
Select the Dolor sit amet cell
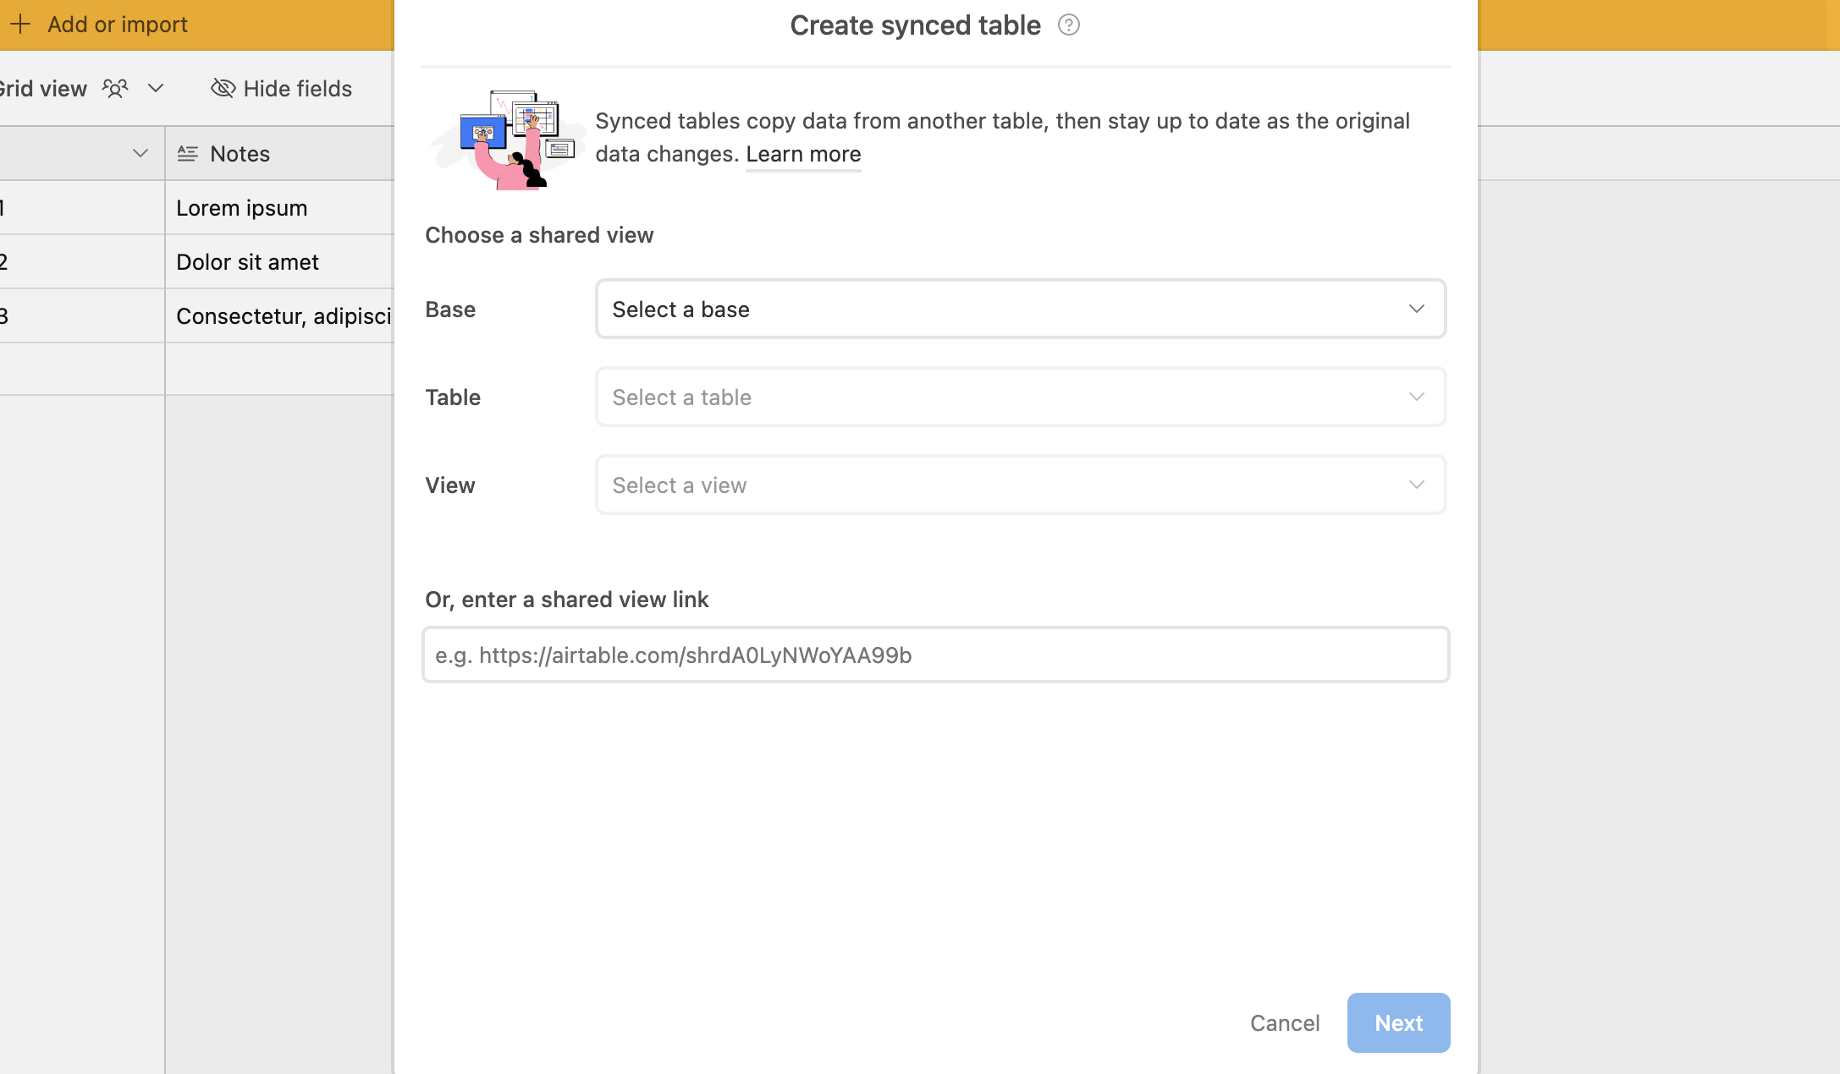pos(280,261)
